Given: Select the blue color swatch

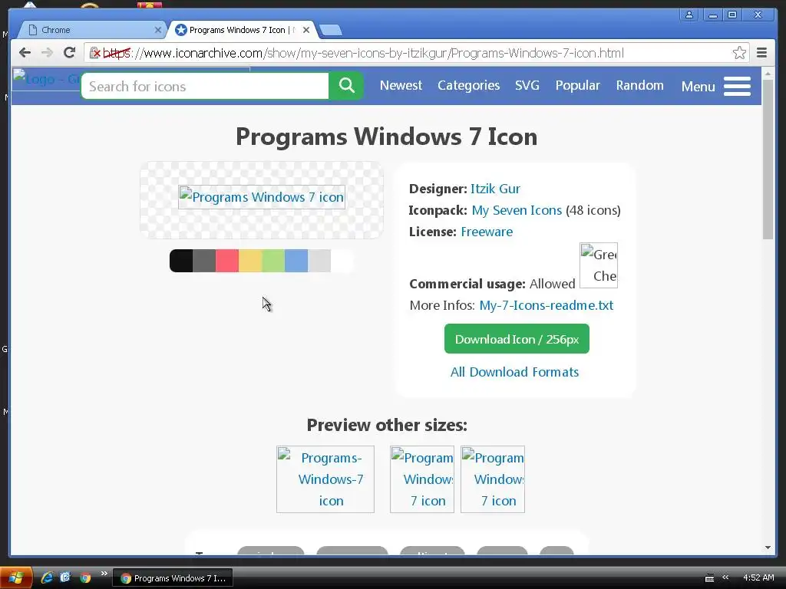Looking at the screenshot, I should (296, 261).
